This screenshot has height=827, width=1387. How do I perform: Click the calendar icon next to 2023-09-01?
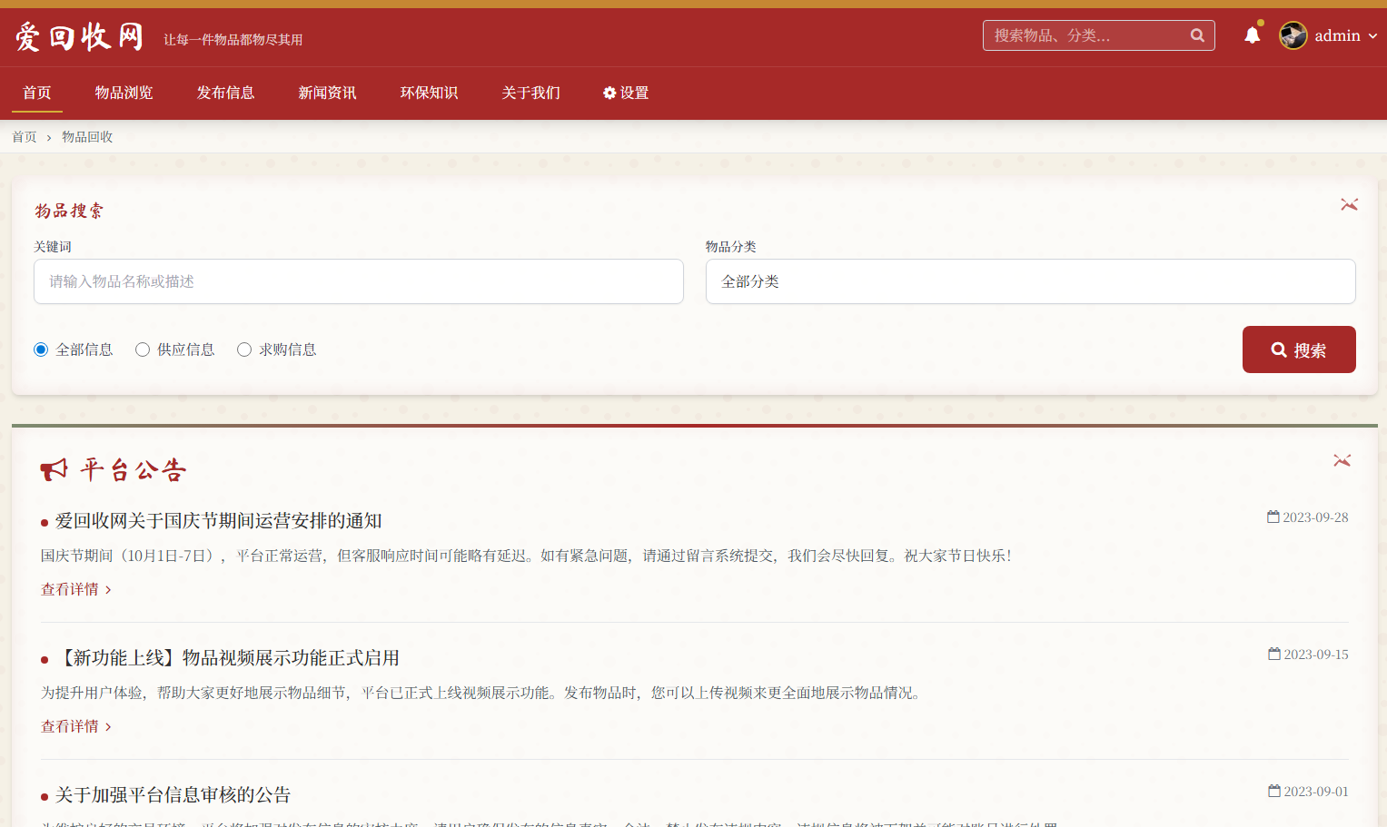click(x=1274, y=791)
